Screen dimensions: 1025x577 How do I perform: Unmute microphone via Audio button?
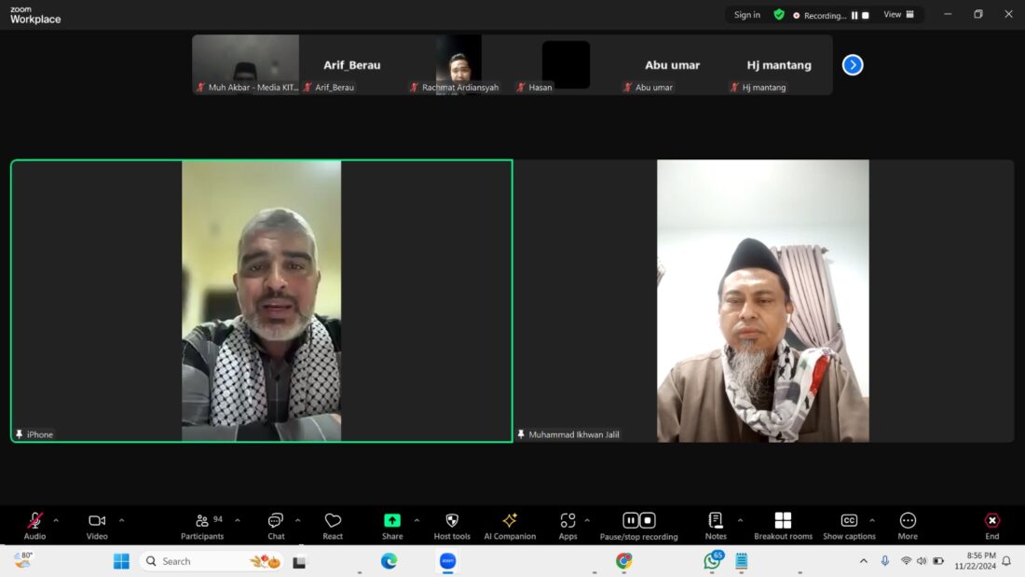[34, 526]
